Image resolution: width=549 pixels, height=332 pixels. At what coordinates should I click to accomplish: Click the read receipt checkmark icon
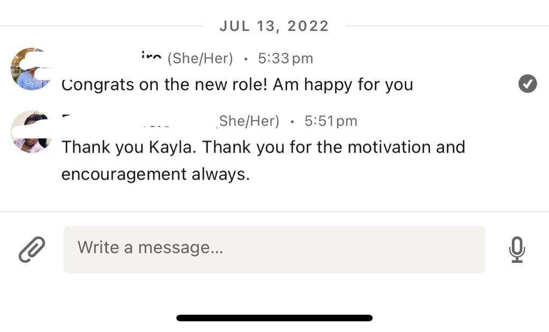pyautogui.click(x=528, y=84)
